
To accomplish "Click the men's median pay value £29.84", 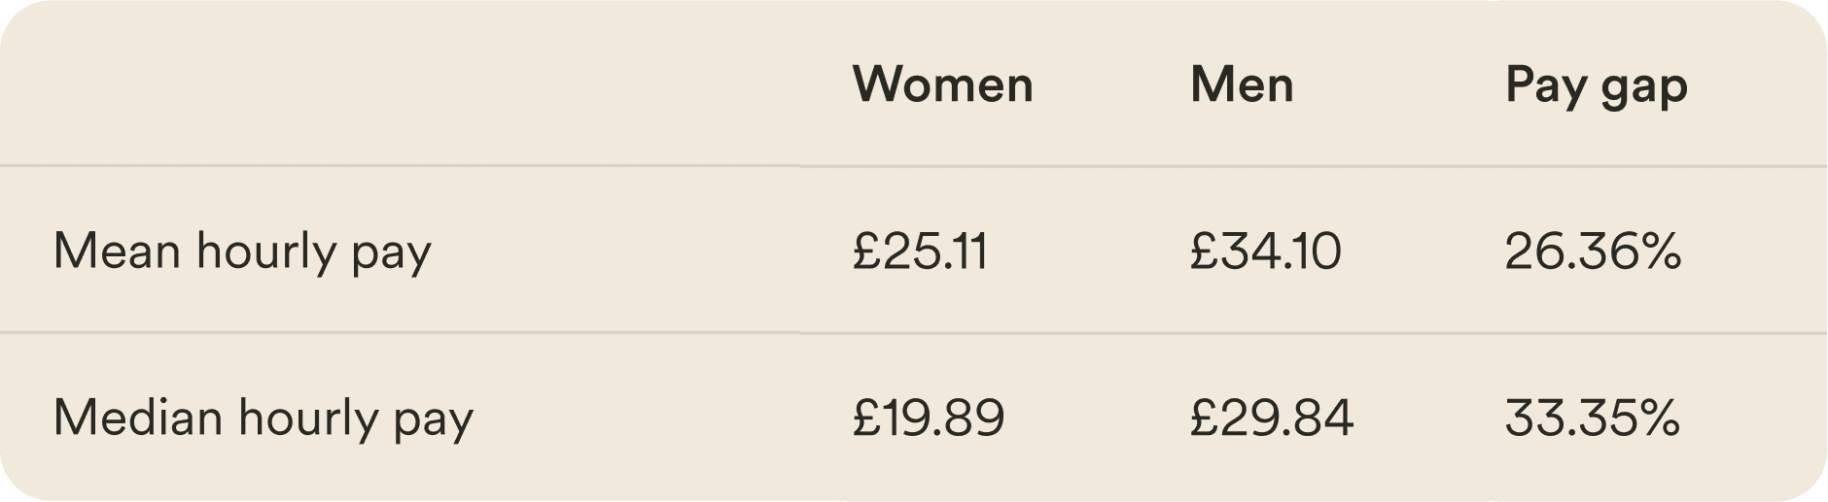I will point(1272,418).
